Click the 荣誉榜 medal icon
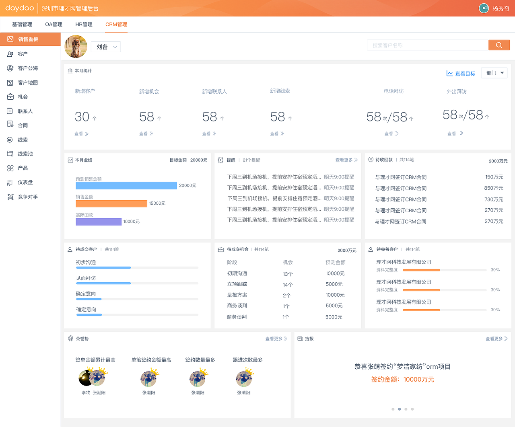This screenshot has height=427, width=515. 70,339
